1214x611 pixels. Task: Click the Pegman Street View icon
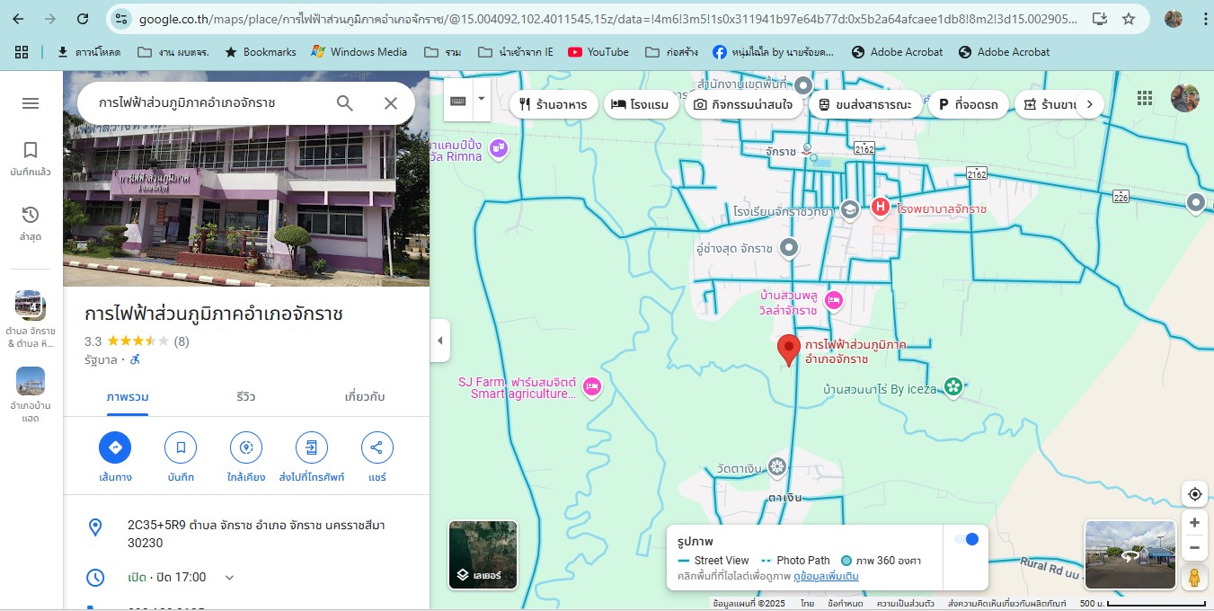pos(1194,578)
